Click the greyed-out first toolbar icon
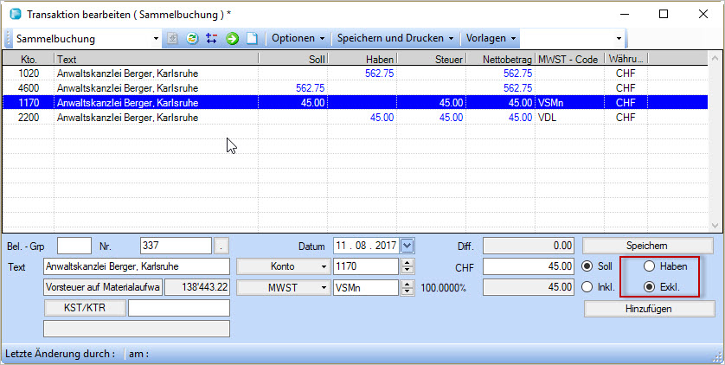 pyautogui.click(x=172, y=39)
